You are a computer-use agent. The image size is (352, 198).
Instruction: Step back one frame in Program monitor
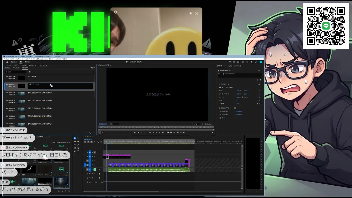point(153,132)
